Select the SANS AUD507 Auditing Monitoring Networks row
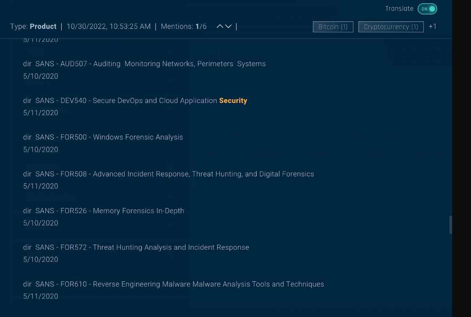Viewport: 471px width, 317px height. coord(145,64)
